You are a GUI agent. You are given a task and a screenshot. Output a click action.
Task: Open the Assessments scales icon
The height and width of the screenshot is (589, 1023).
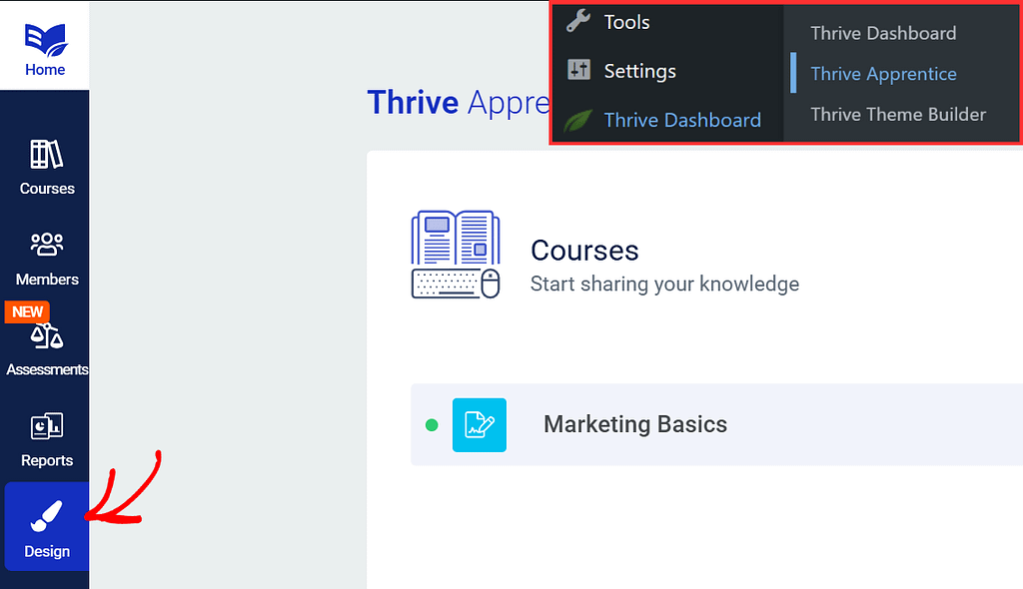point(47,335)
